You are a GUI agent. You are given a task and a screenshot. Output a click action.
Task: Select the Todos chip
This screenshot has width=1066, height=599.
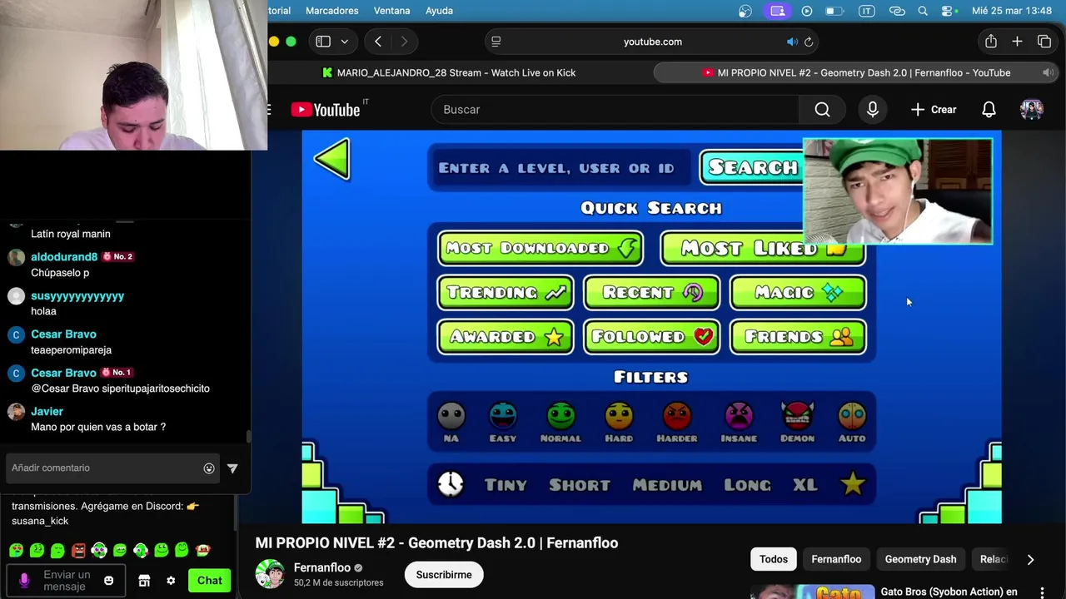click(x=773, y=559)
